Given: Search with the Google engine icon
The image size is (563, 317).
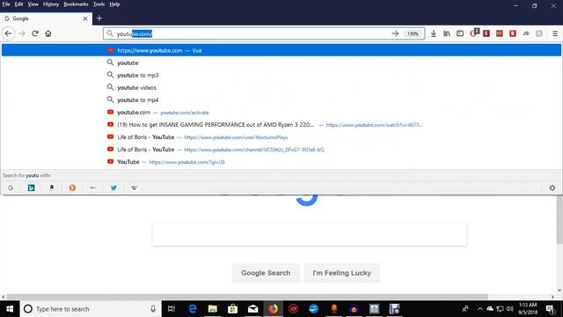Looking at the screenshot, I should 11,188.
